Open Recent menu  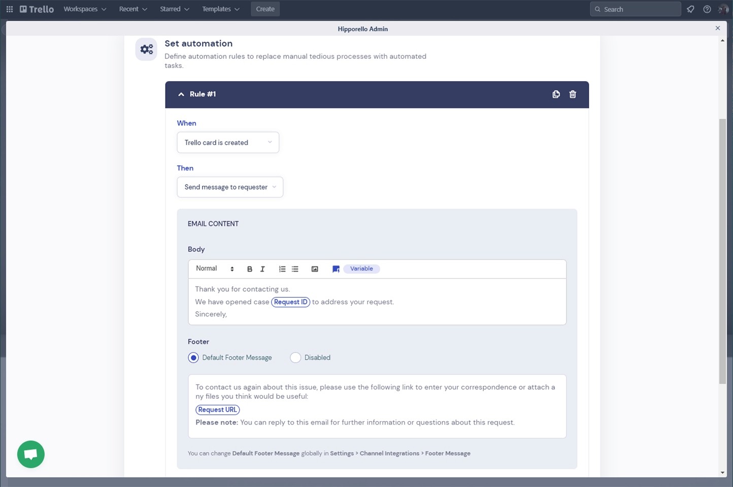click(x=133, y=9)
